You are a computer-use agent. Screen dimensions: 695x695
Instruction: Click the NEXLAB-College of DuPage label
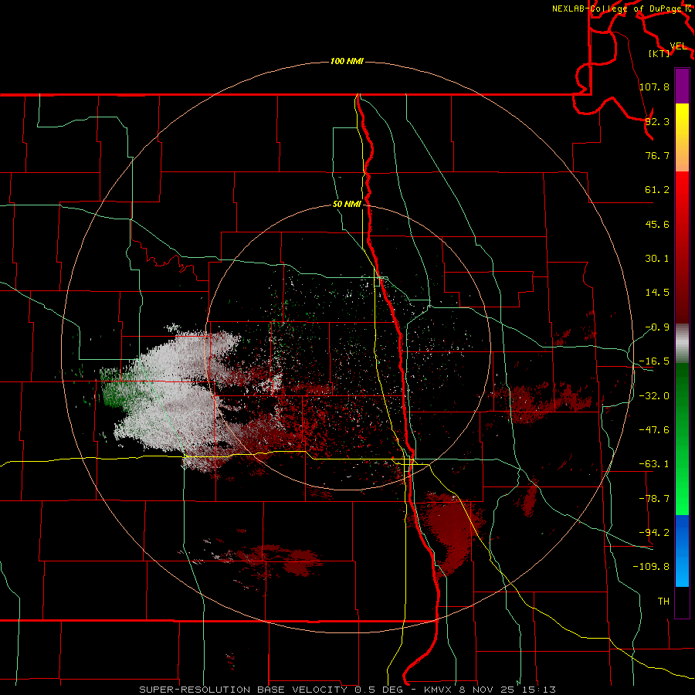[x=616, y=8]
